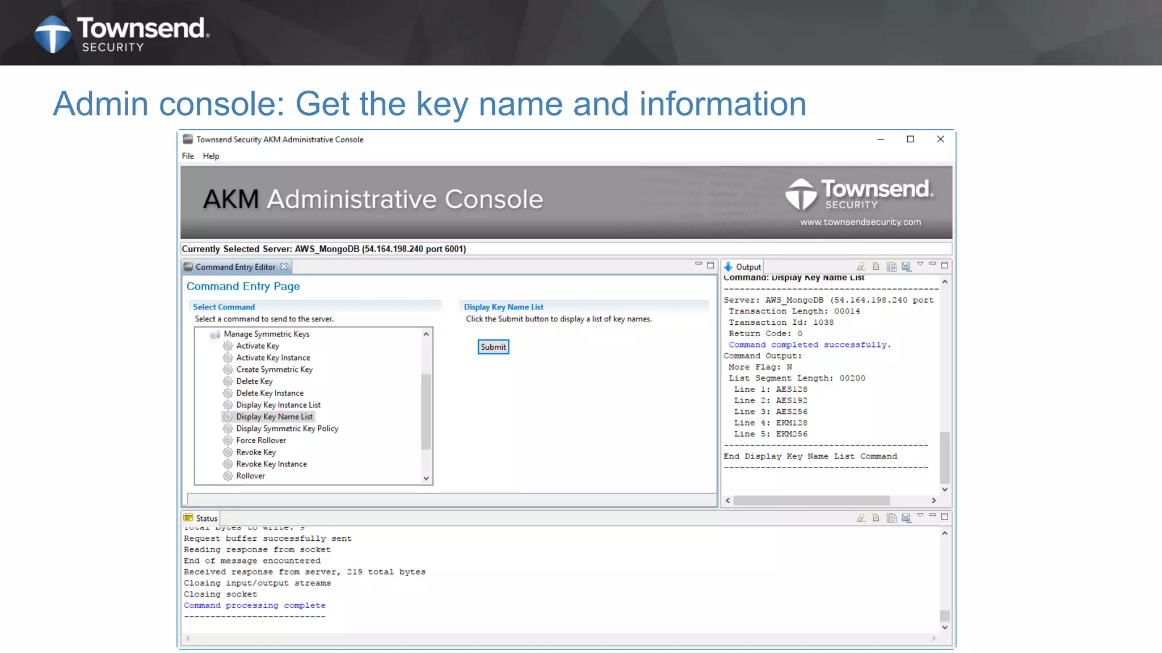Select Display Key Instance List command
The image size is (1162, 653).
click(x=279, y=405)
